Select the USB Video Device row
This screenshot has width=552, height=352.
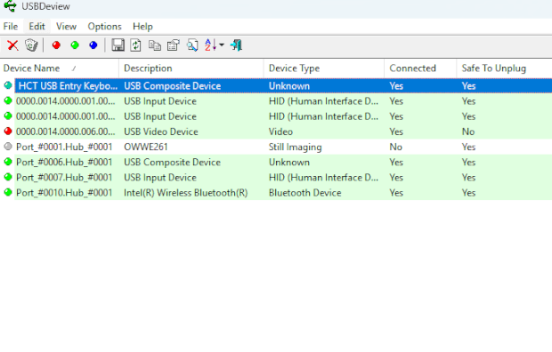point(276,132)
